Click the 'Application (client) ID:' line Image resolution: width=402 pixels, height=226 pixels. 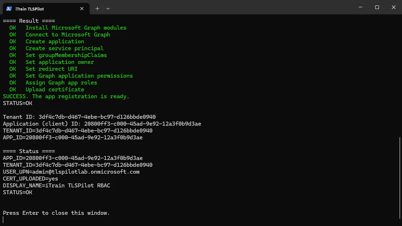pos(102,124)
